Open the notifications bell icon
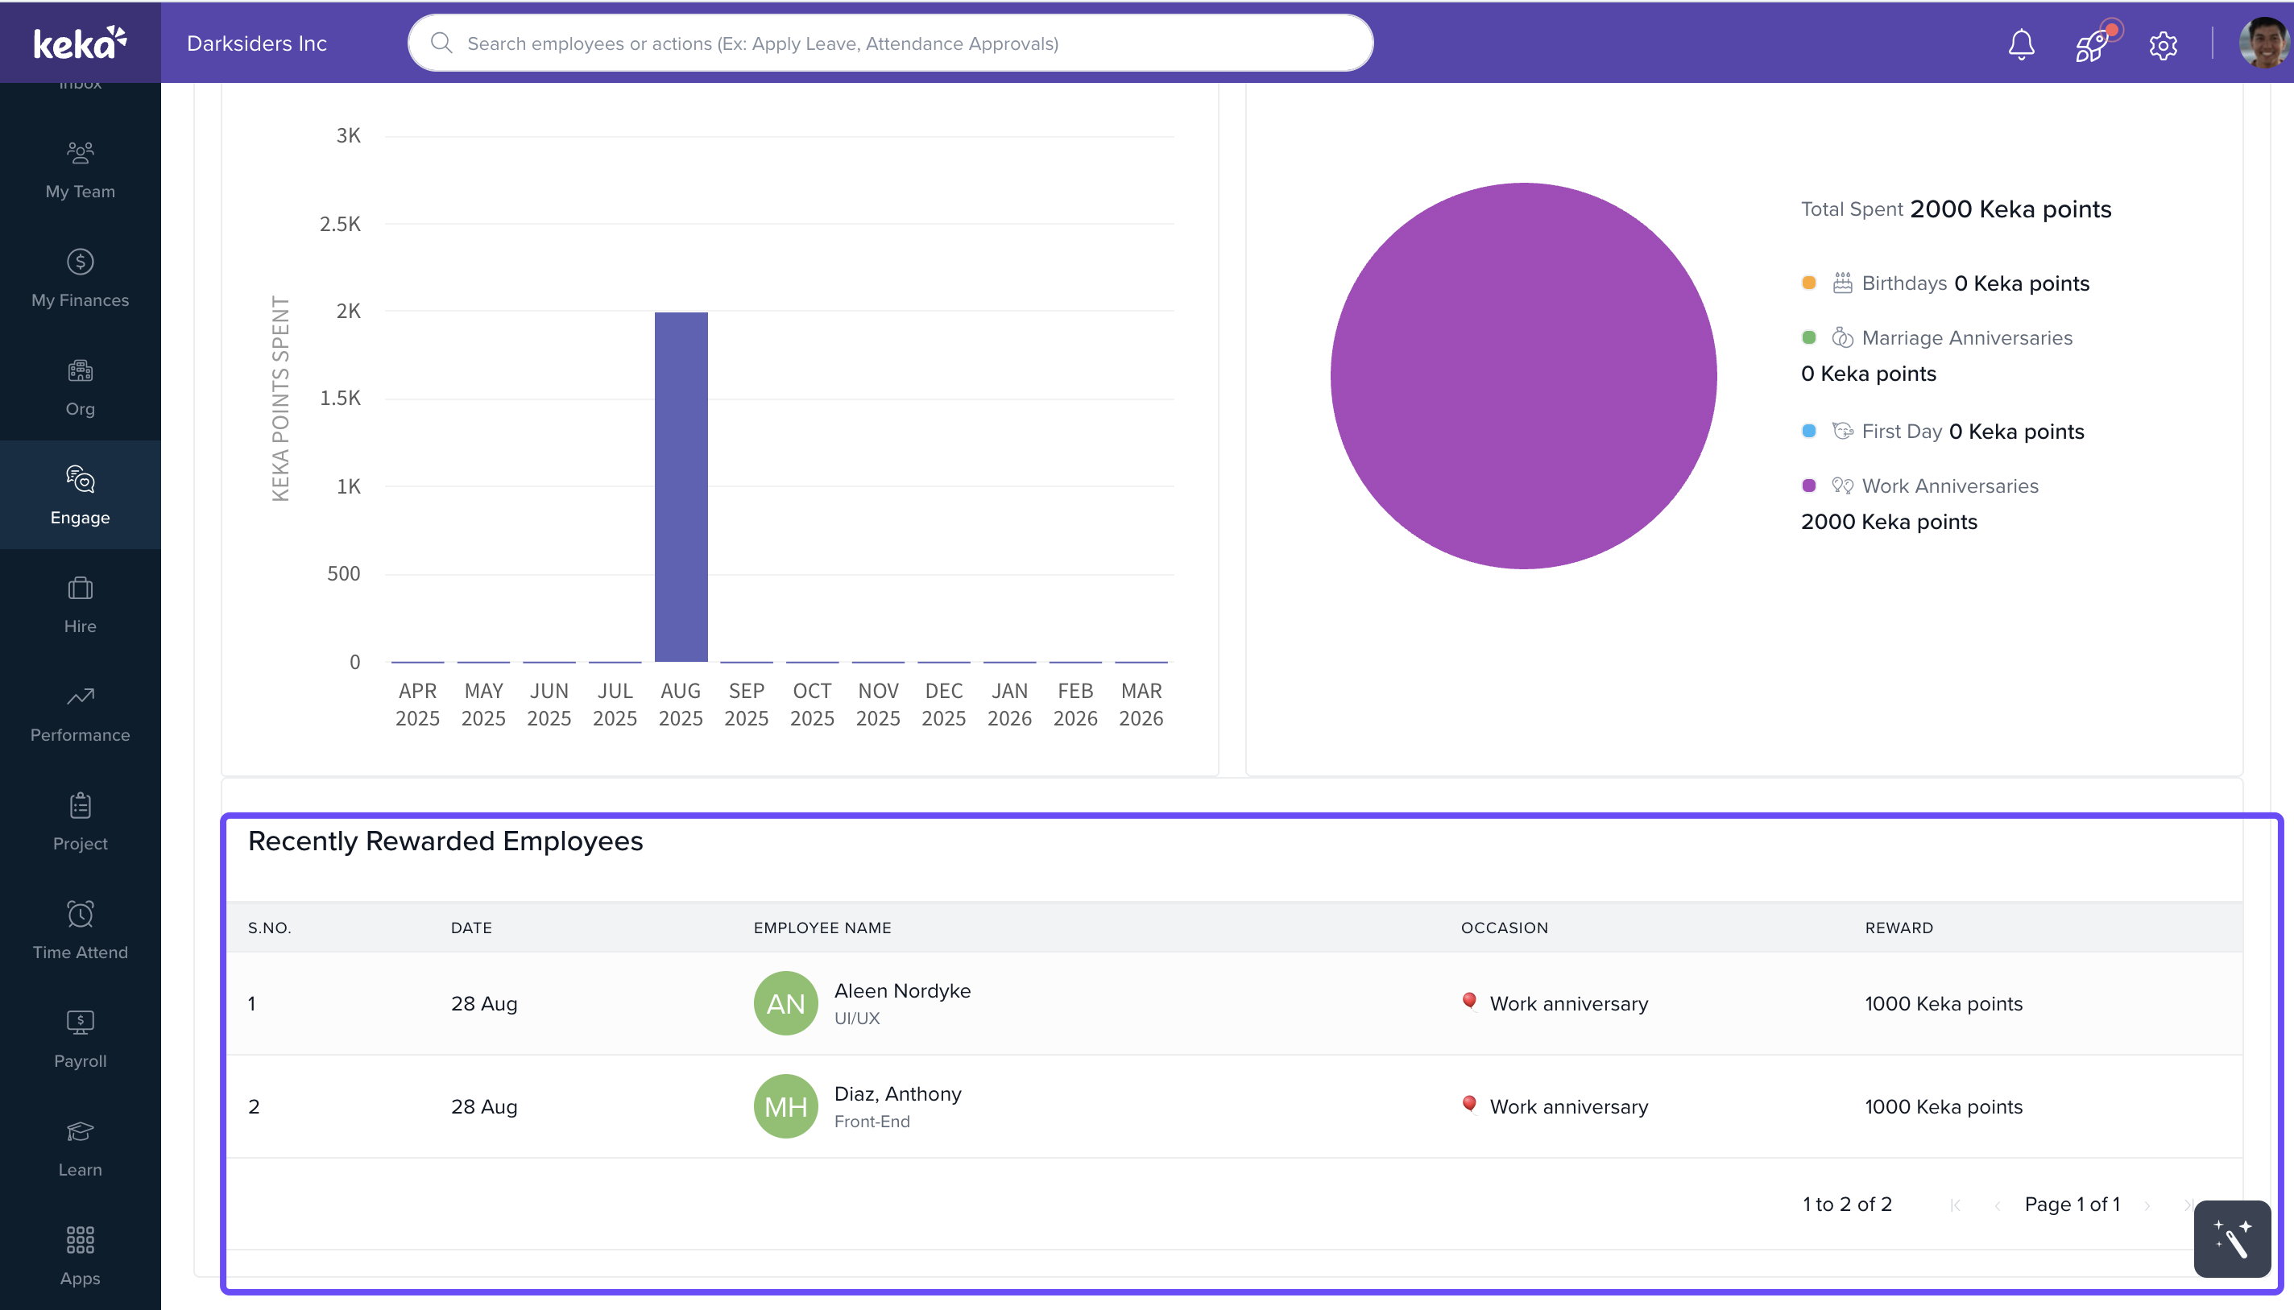 tap(2021, 43)
